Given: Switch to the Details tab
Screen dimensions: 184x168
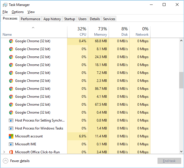Looking at the screenshot, I should pos(95,19).
